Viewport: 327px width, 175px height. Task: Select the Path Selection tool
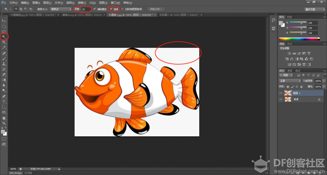coord(4,107)
